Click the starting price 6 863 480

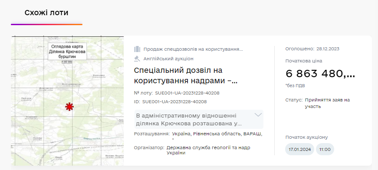pos(320,74)
